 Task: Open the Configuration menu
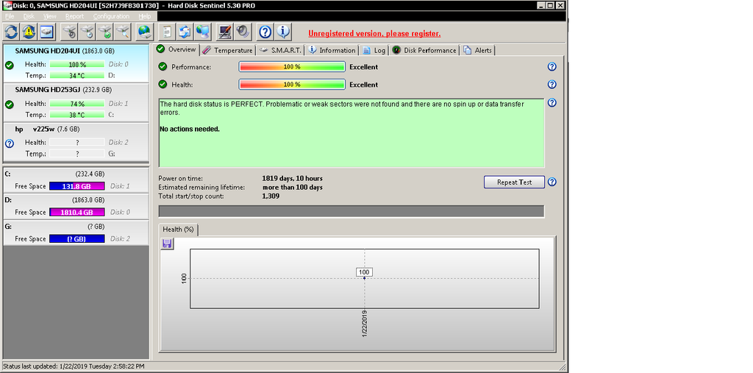111,16
